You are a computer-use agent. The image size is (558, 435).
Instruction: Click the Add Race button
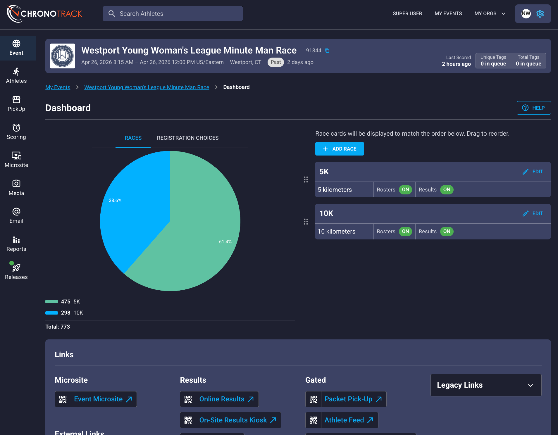pyautogui.click(x=340, y=149)
